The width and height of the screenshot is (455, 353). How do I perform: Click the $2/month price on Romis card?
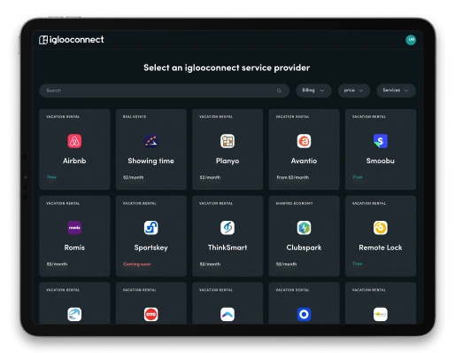point(57,264)
